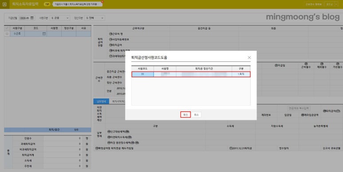Click the 코드 column header in employee list
343x172 pixels.
(35, 28)
